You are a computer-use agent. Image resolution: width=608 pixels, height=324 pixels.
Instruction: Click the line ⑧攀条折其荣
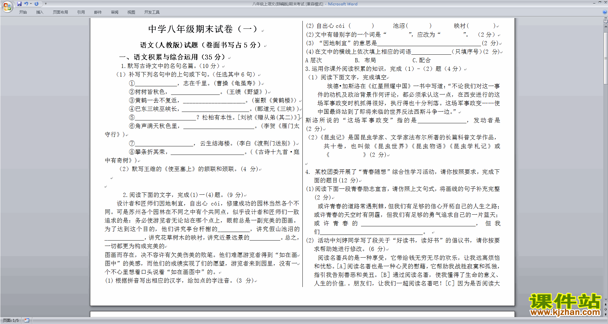click(214, 152)
